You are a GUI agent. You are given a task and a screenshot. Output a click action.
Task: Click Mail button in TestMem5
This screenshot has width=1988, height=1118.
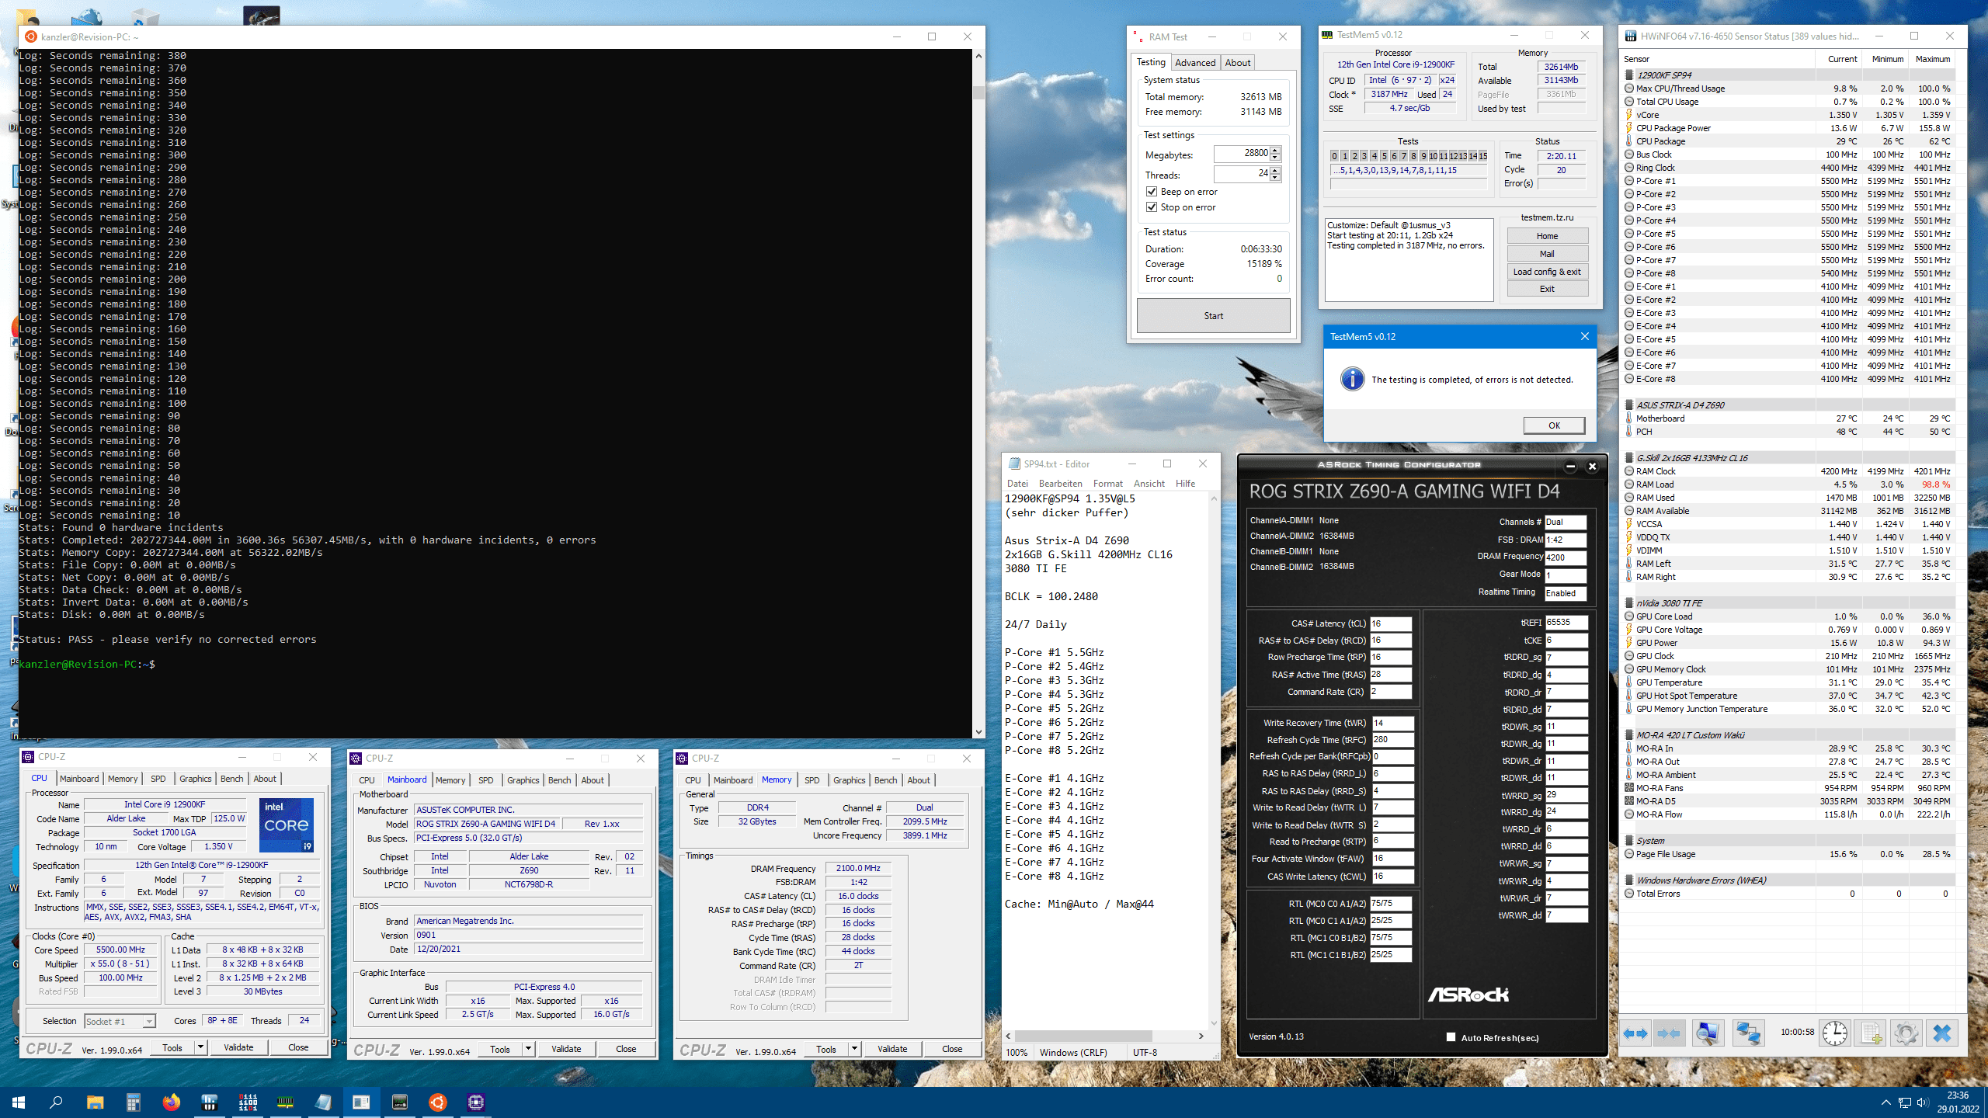click(x=1547, y=254)
